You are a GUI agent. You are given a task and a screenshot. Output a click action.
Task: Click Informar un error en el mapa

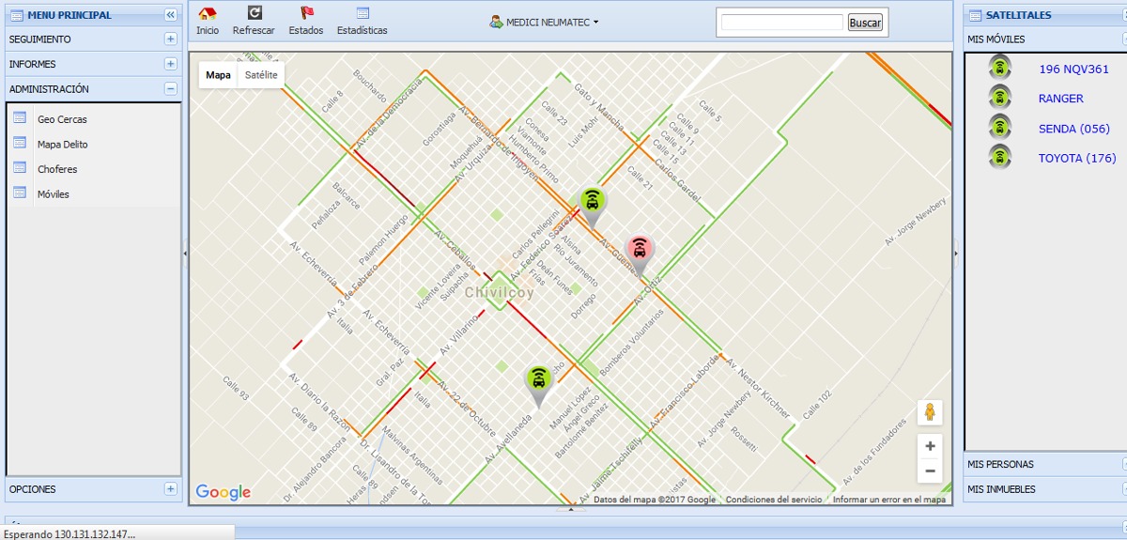pos(888,500)
